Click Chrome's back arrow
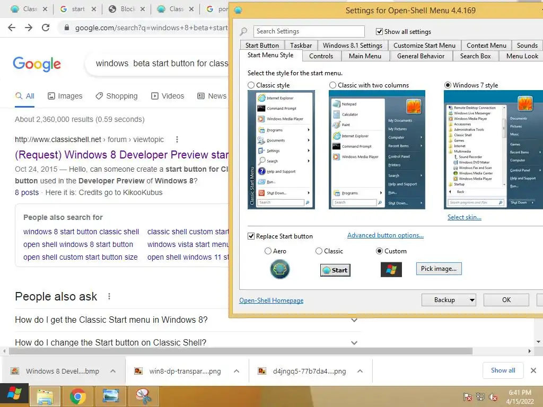Screen dimensions: 543x407 tap(12, 28)
